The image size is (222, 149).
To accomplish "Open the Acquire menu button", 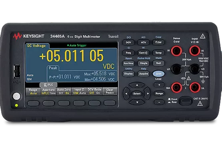I will tap(144, 74).
